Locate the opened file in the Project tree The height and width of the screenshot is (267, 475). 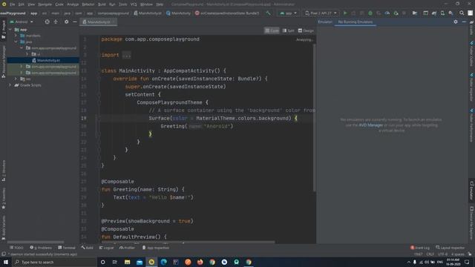pyautogui.click(x=47, y=22)
